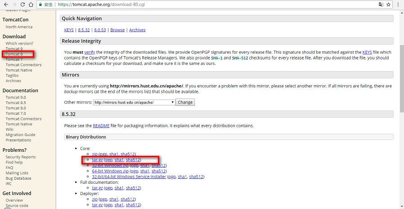This screenshot has height=209, width=404.
Task: Open Browse link in Quick Navigation
Action: [117, 30]
